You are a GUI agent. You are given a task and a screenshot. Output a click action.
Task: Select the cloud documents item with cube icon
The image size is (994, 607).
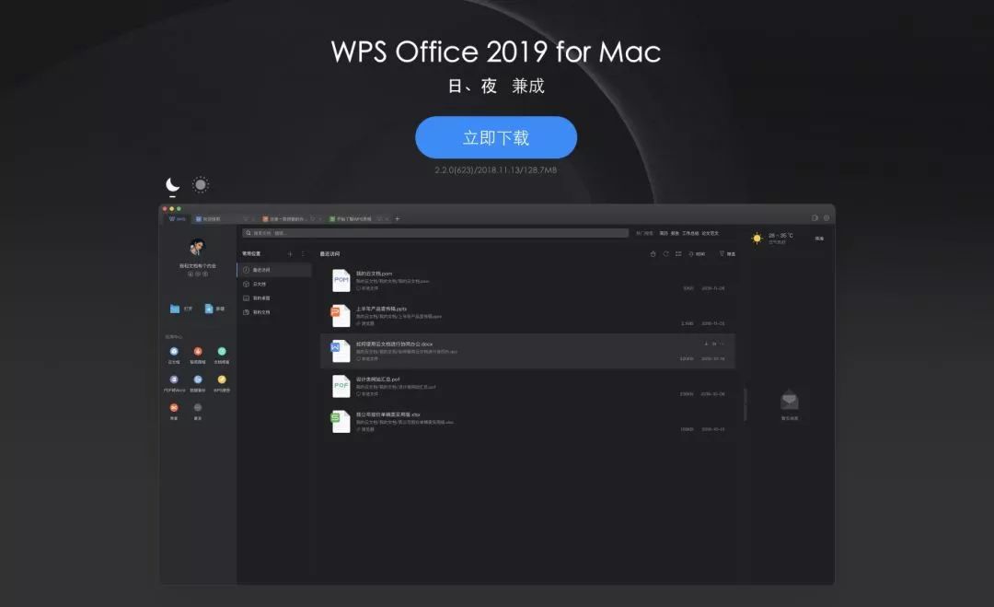274,284
